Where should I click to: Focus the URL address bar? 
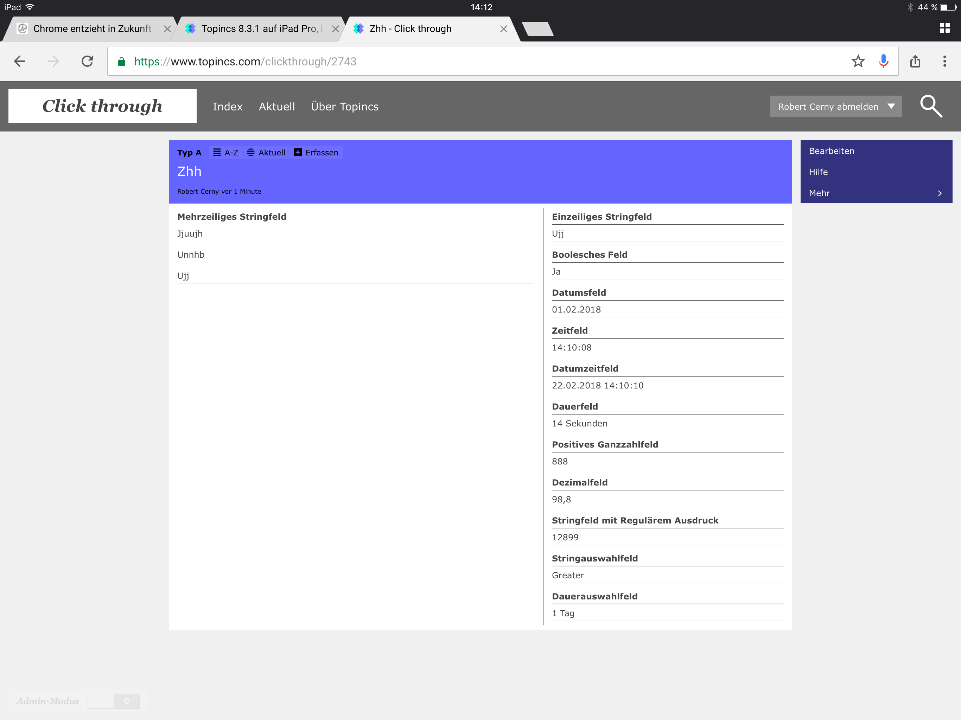(x=478, y=61)
